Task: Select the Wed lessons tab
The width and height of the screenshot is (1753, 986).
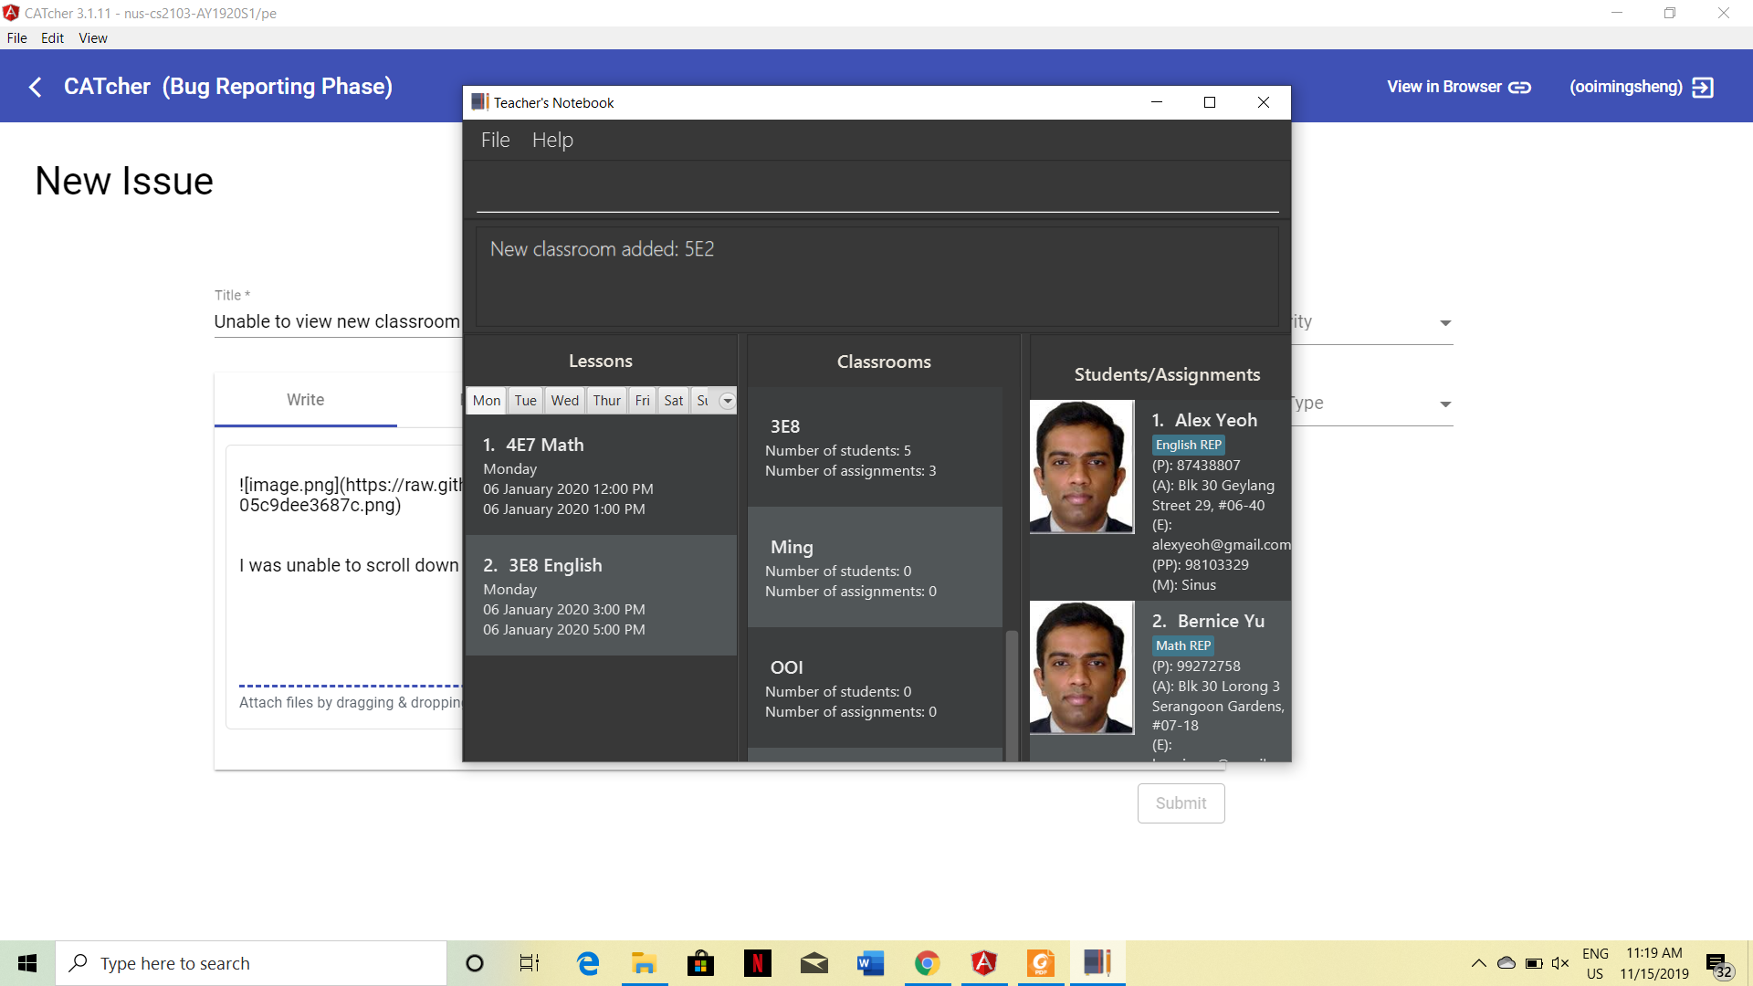Action: tap(564, 401)
